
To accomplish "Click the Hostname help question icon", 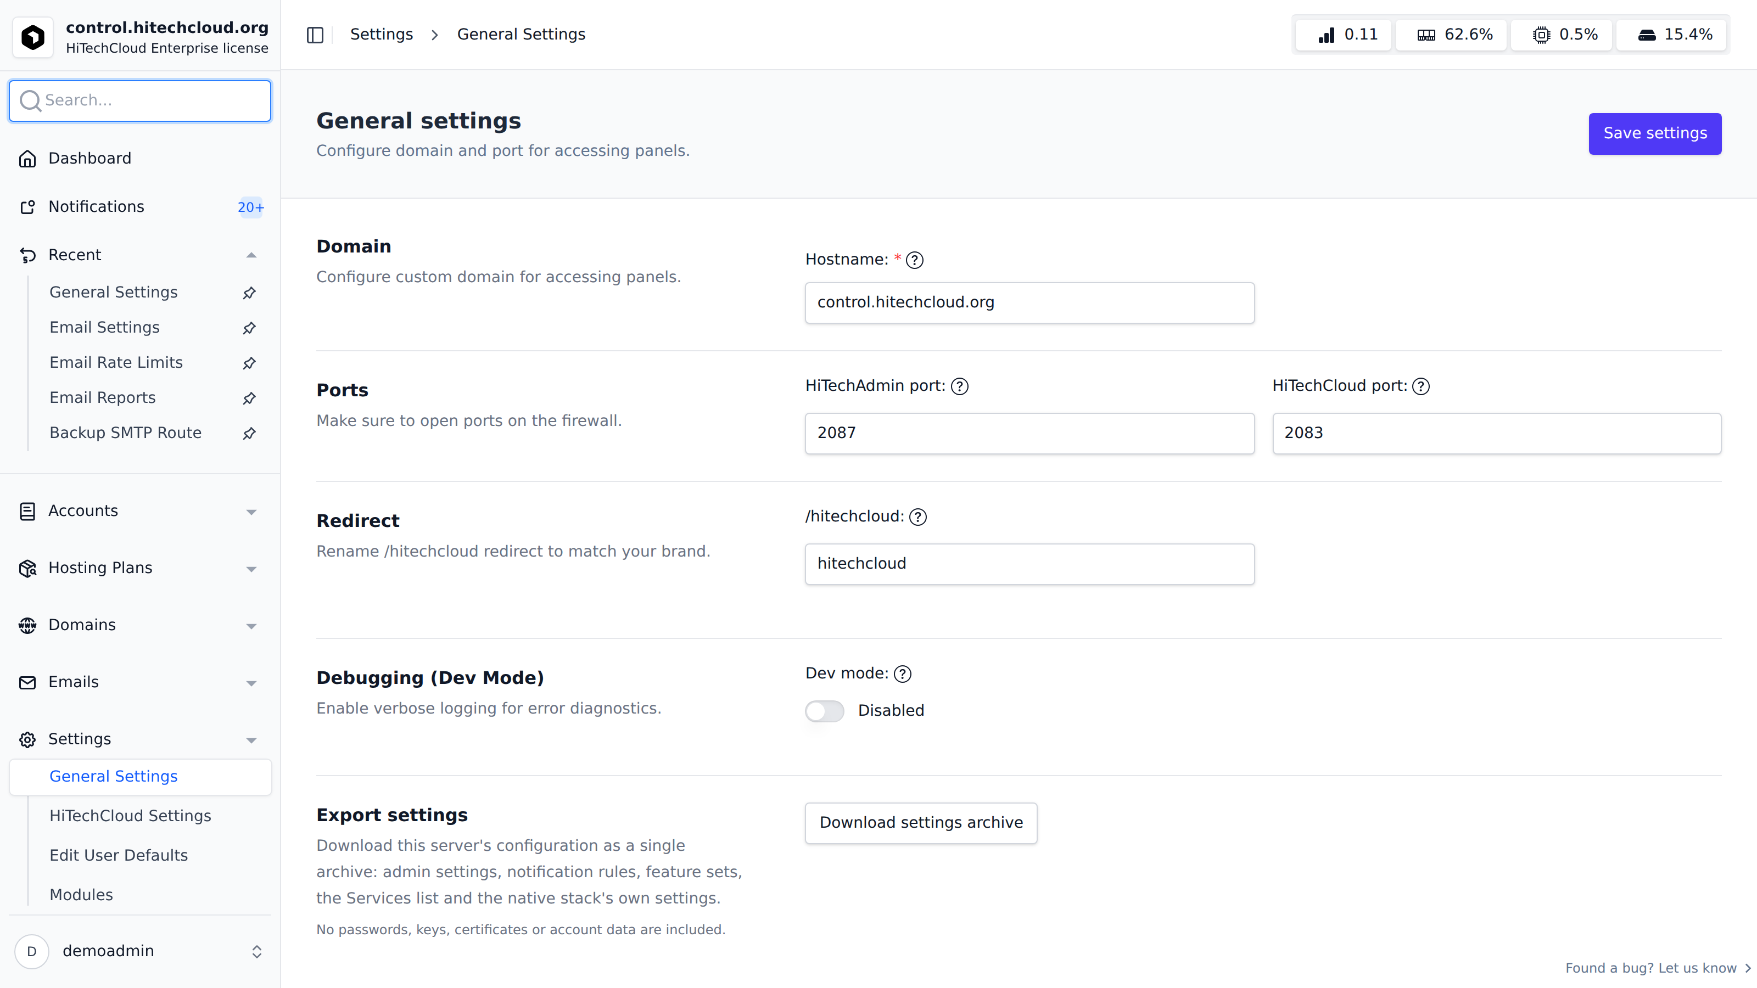I will click(x=915, y=260).
